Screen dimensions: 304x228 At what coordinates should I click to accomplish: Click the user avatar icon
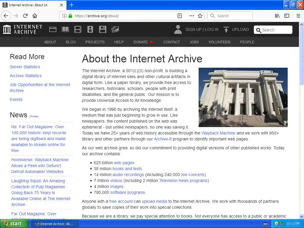pos(178,29)
